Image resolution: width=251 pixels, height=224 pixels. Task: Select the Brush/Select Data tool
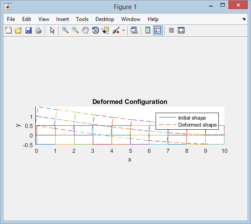click(116, 30)
